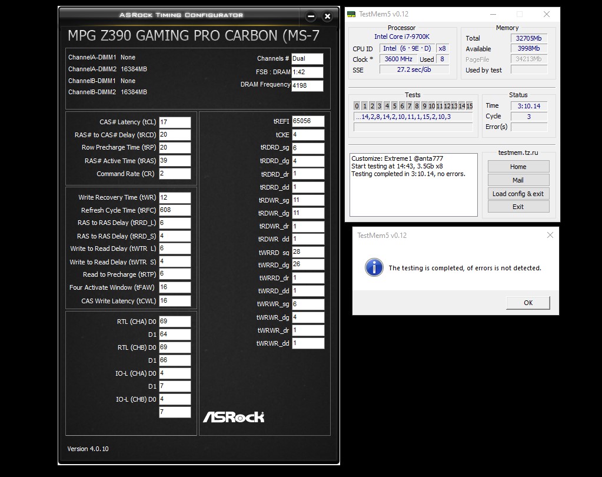This screenshot has height=477, width=602.
Task: Click the tRDRD_sg value field
Action: coord(308,148)
